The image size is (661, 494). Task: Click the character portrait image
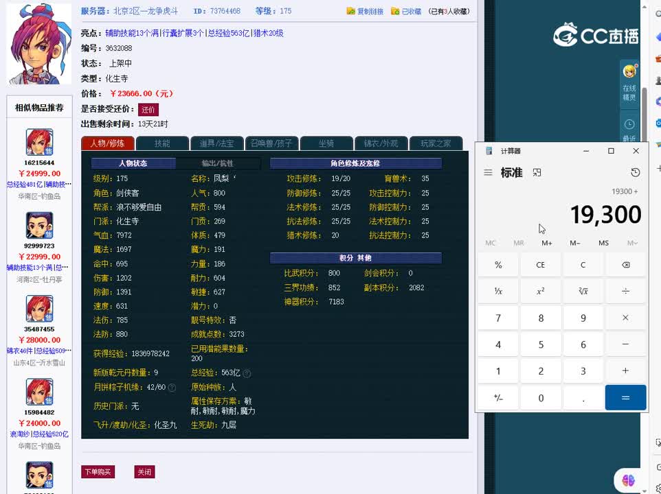click(38, 44)
